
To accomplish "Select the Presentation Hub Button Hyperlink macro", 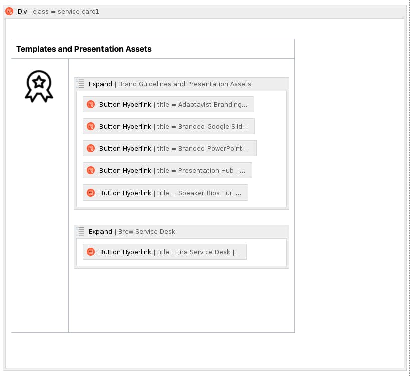I will [167, 170].
